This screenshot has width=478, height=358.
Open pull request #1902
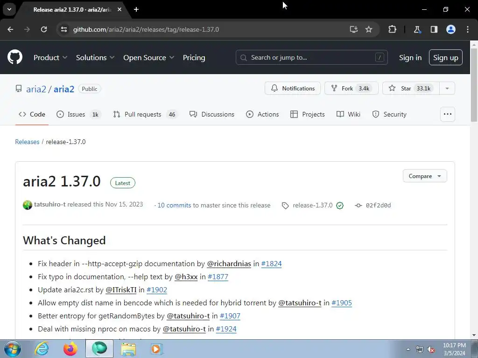(x=157, y=290)
